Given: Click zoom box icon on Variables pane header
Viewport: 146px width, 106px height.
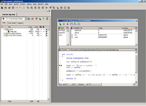Looking at the screenshot, I should pyautogui.click(x=136, y=28).
